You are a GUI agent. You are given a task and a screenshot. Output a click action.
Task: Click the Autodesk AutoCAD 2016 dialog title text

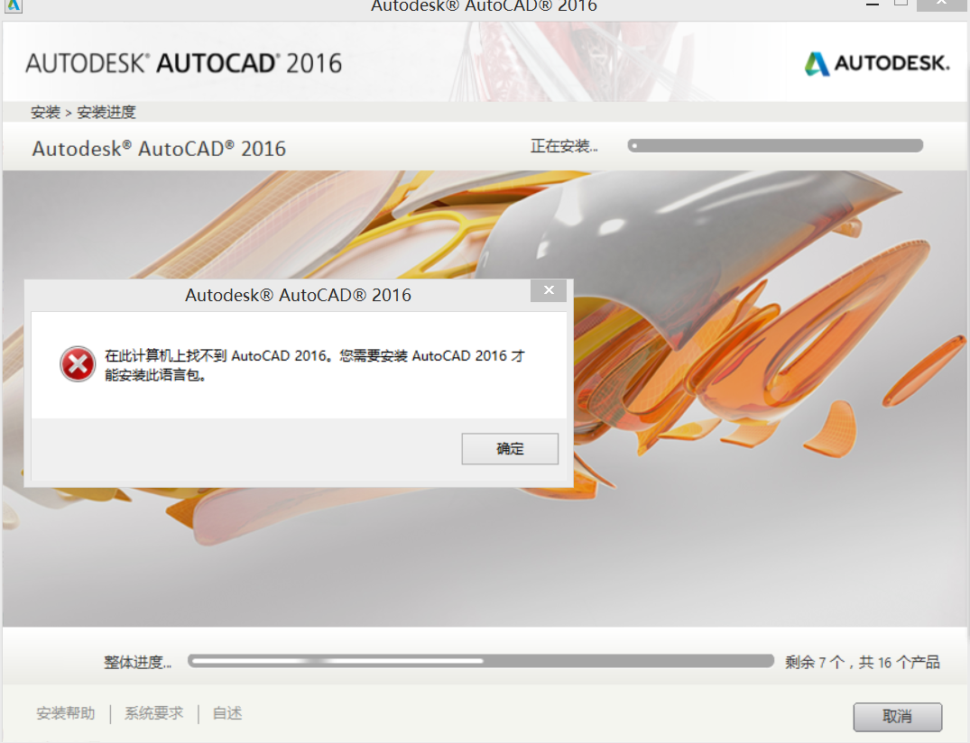[298, 294]
